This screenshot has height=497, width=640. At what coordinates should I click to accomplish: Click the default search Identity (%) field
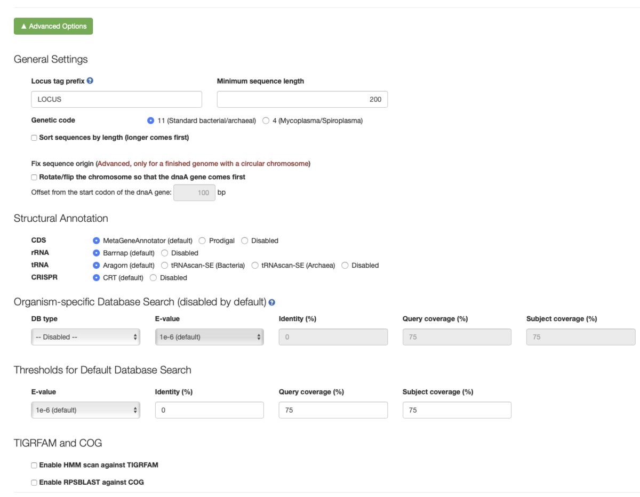(210, 410)
